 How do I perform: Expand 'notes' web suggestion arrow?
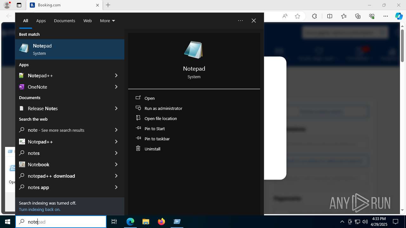point(116,153)
